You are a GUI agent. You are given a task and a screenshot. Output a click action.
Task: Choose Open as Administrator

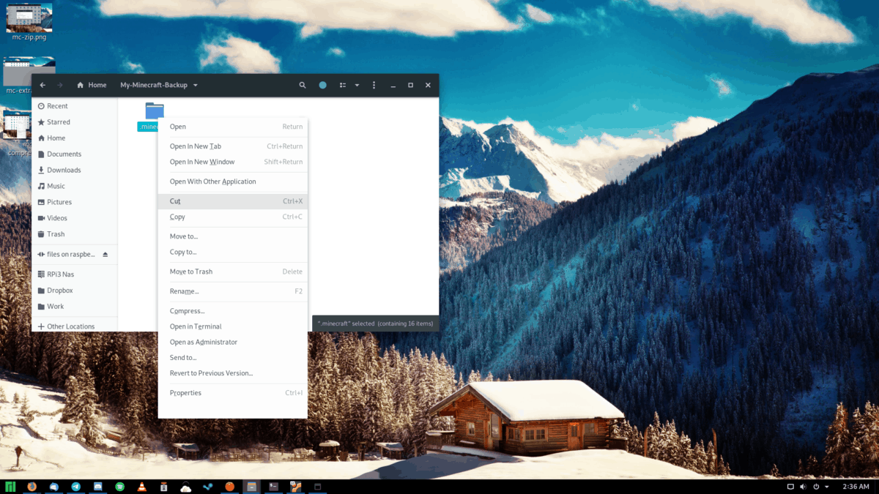233,342
